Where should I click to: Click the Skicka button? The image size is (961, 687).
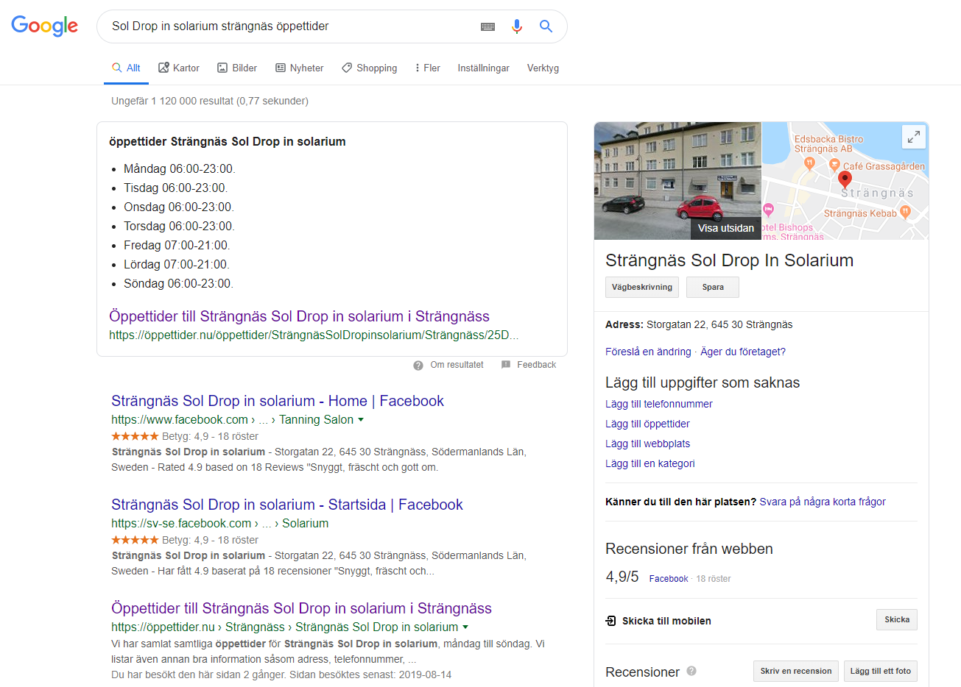[897, 619]
